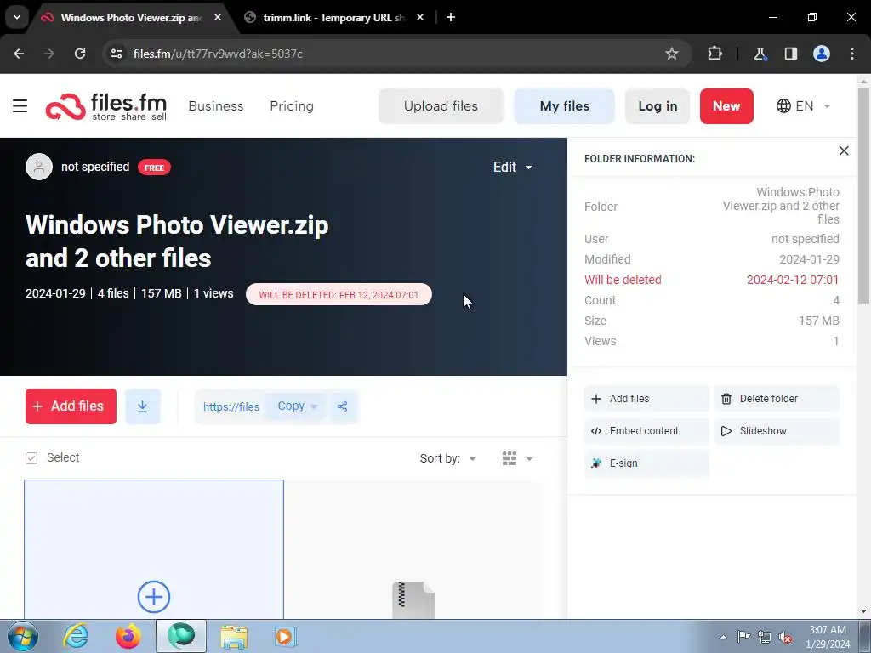Expand the view mode dropdown arrow

click(529, 458)
